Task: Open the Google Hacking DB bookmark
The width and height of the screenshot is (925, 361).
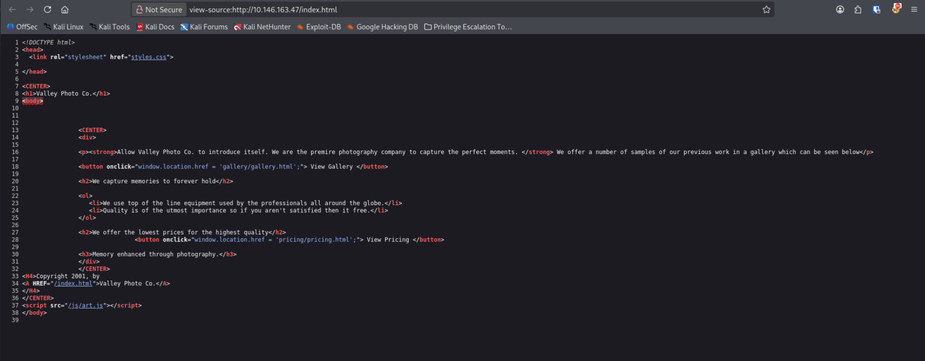Action: click(x=382, y=27)
